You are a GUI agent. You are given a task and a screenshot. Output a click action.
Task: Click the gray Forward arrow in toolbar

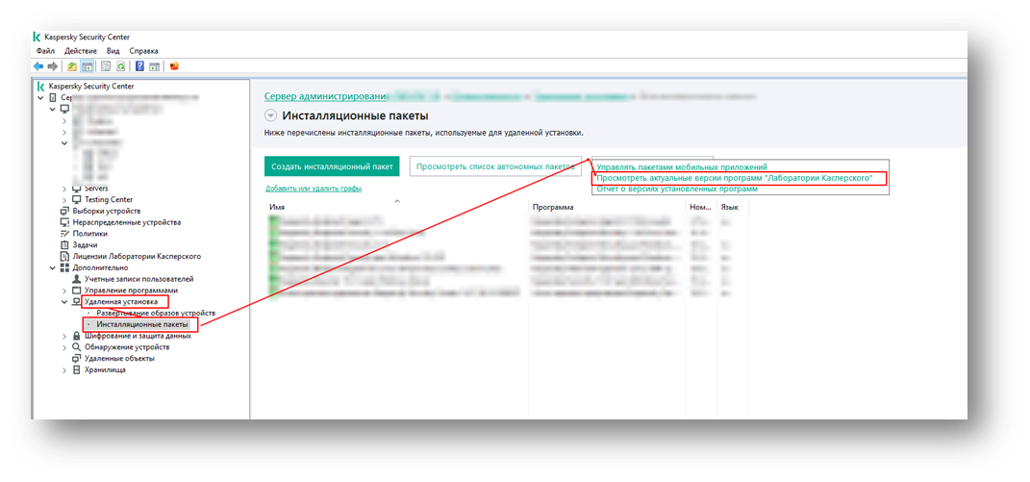[53, 66]
